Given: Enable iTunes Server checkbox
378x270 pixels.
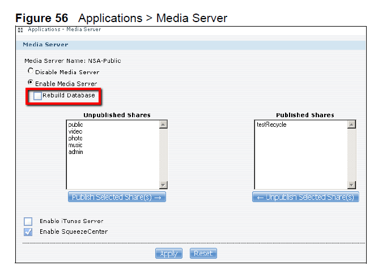Looking at the screenshot, I should point(28,221).
